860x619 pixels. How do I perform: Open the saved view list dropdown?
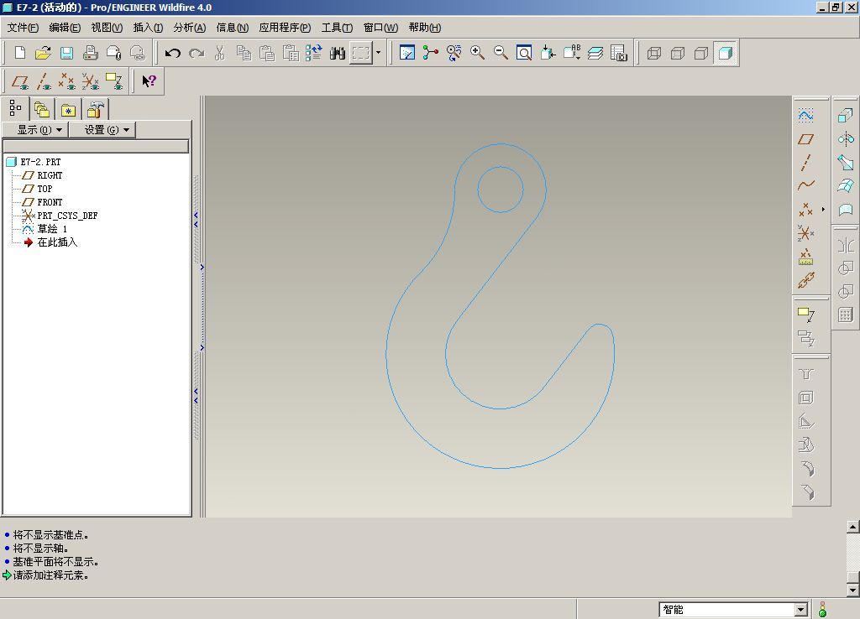coord(571,53)
